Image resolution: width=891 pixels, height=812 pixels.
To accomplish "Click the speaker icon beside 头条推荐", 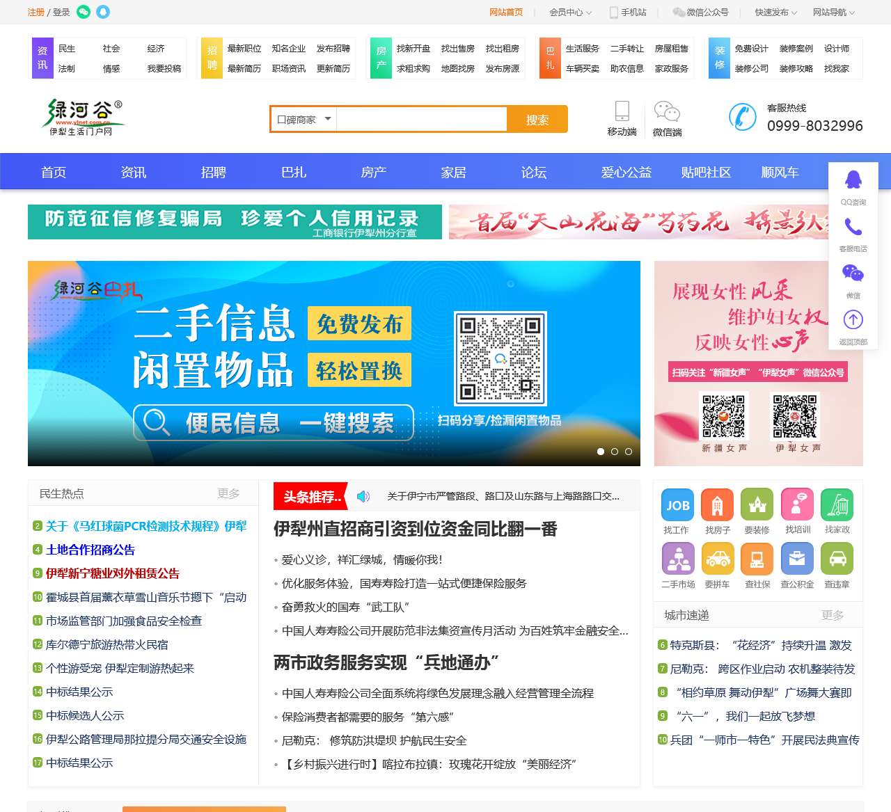I will pos(361,496).
